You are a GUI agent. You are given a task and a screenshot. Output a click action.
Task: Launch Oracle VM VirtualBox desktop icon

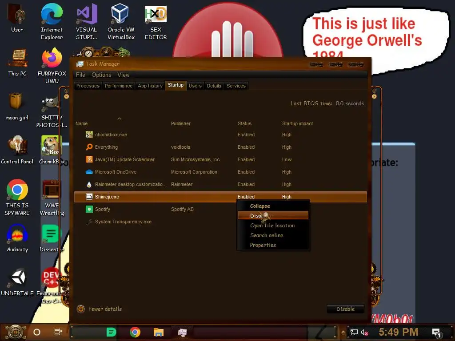click(x=121, y=21)
